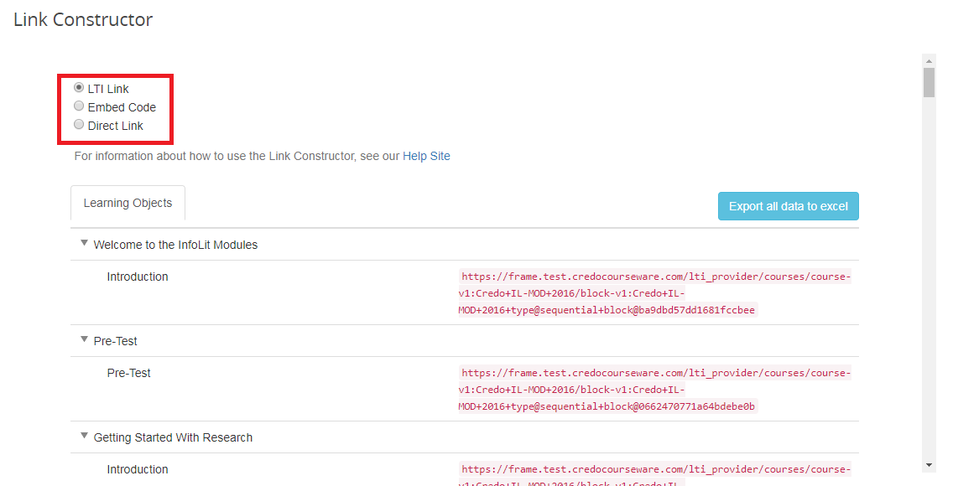
Task: Choose the Direct Link radio option
Action: pyautogui.click(x=79, y=124)
